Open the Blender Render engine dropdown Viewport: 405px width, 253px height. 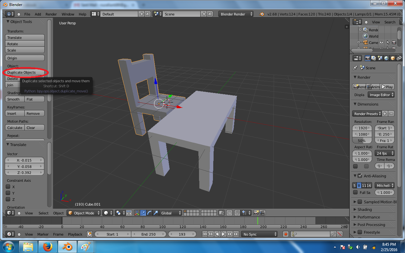click(236, 14)
